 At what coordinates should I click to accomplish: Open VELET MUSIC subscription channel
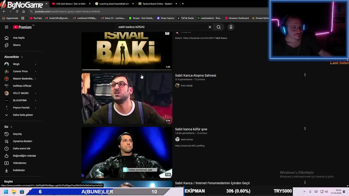coord(21,93)
